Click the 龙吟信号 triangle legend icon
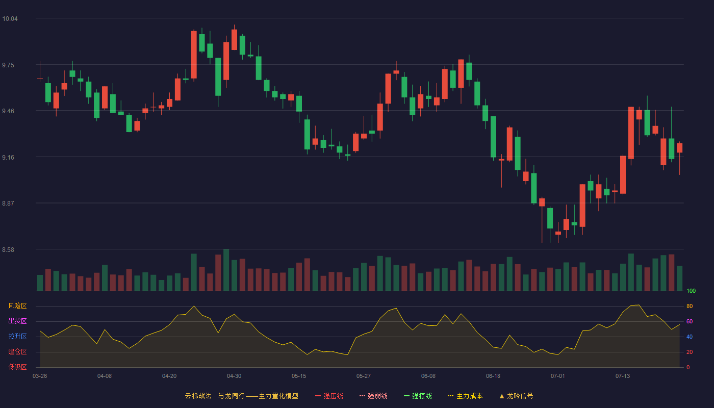Screen dimensions: 714x408 (x=501, y=396)
